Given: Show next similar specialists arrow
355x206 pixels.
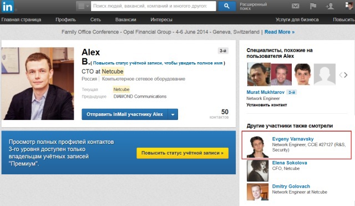Looking at the screenshot, I should 346,75.
